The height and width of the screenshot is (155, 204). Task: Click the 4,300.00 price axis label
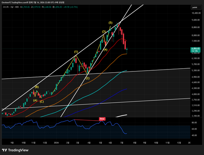tap(196, 88)
